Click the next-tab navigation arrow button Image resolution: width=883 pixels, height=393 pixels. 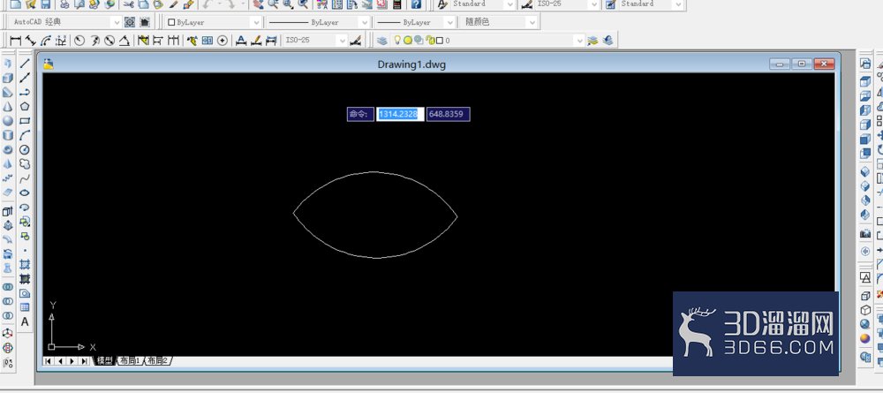coord(72,361)
